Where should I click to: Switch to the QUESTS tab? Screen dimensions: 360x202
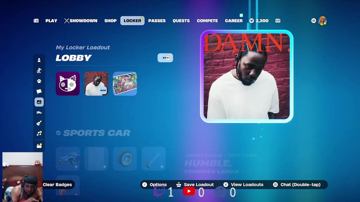coord(181,21)
